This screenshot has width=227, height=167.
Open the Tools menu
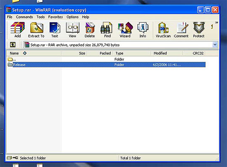click(40, 17)
